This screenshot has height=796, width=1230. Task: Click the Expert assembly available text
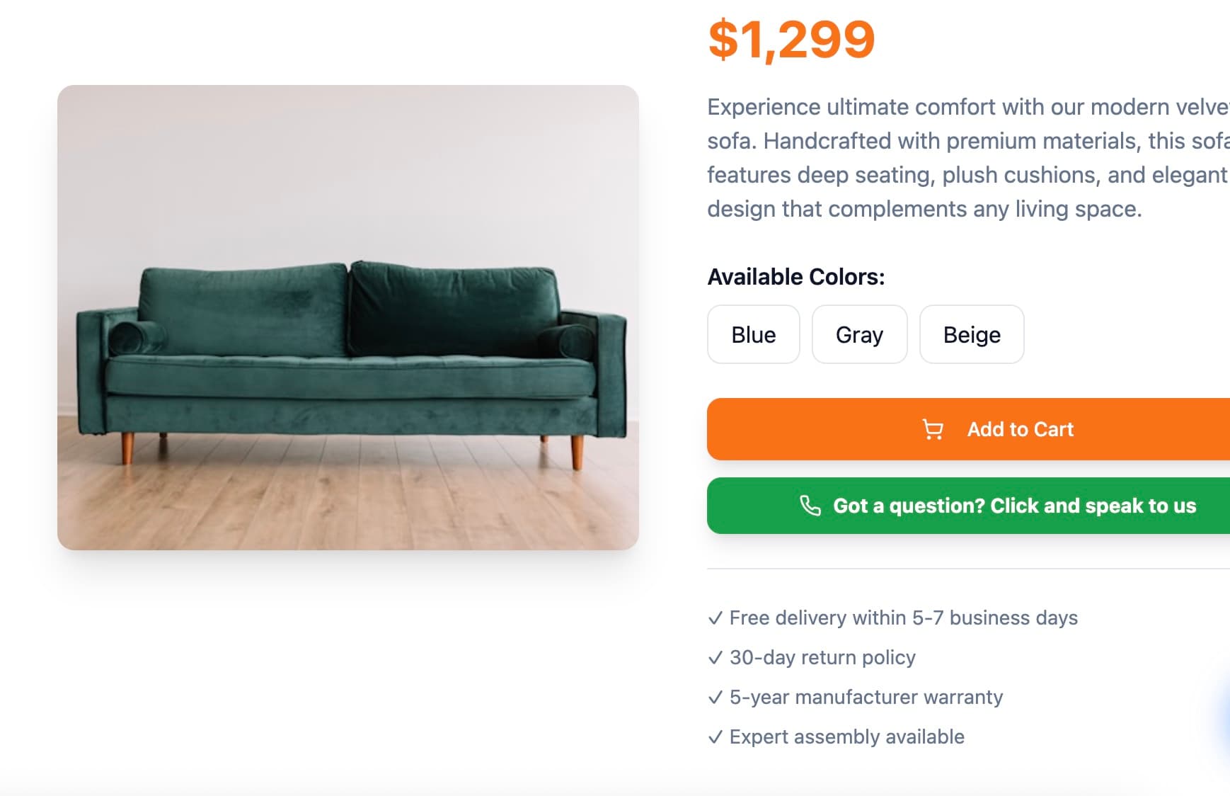(x=846, y=737)
